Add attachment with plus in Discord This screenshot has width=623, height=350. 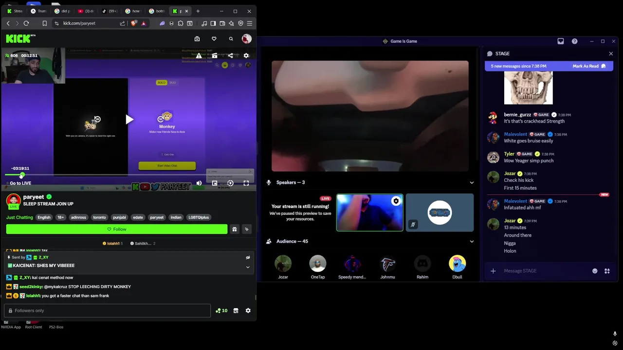(493, 271)
